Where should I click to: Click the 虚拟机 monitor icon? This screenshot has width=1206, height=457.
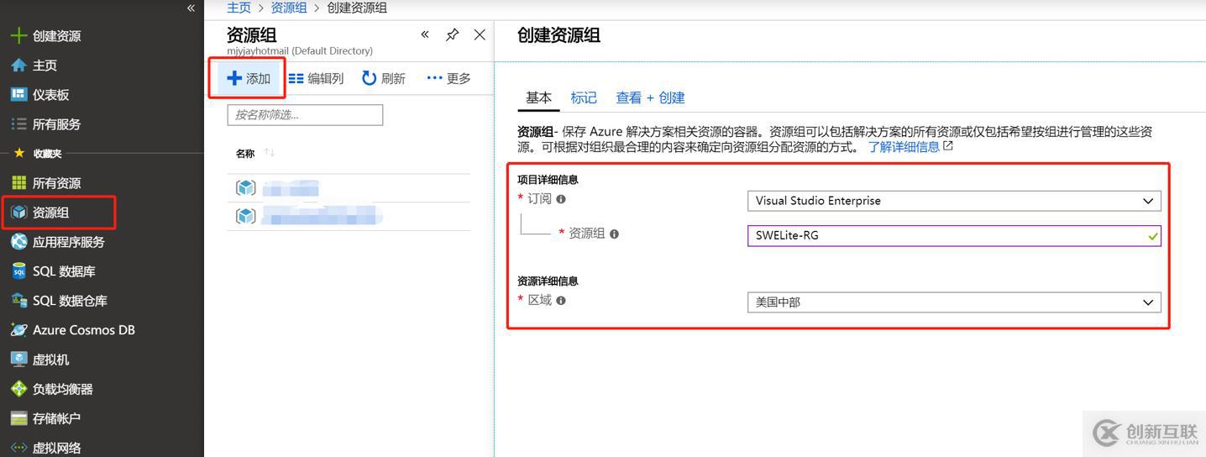coord(18,360)
